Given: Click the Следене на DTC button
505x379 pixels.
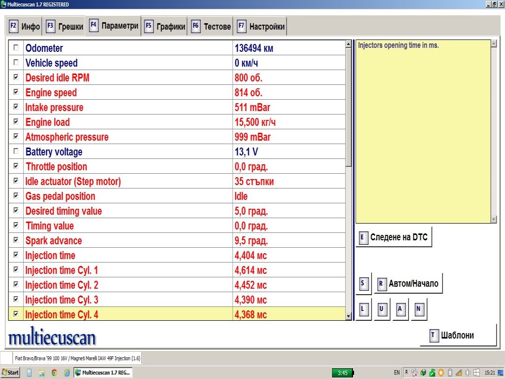Looking at the screenshot, I should pyautogui.click(x=394, y=237).
